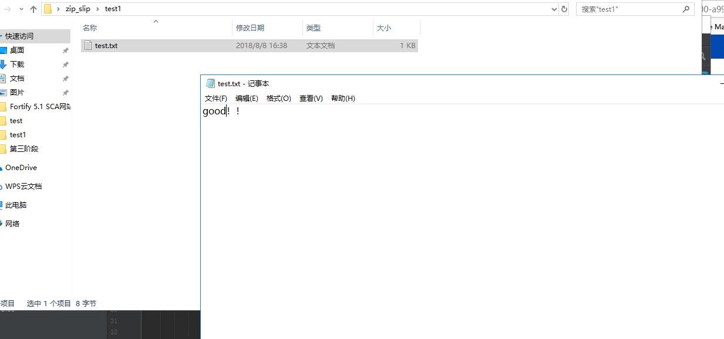This screenshot has height=339, width=724.
Task: Sort files by 修改日期 column
Action: pos(250,28)
